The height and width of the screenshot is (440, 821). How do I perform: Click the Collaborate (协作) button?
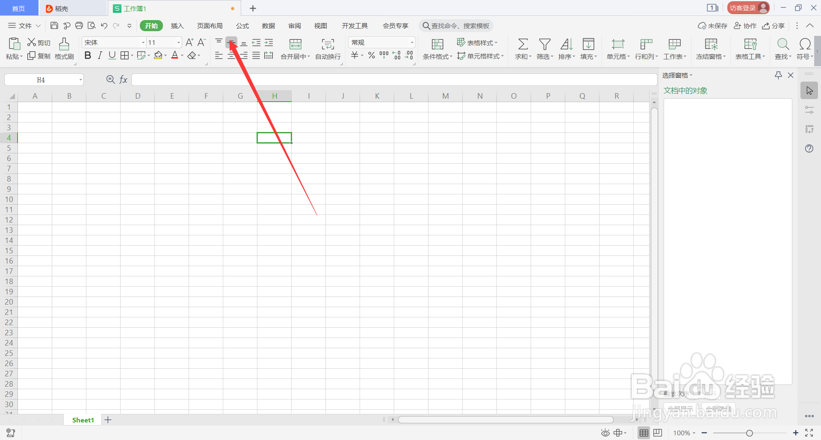pyautogui.click(x=745, y=26)
